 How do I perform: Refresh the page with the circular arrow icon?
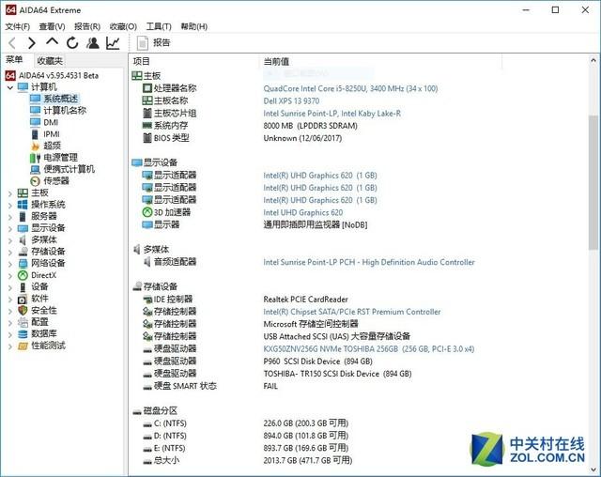(x=72, y=43)
